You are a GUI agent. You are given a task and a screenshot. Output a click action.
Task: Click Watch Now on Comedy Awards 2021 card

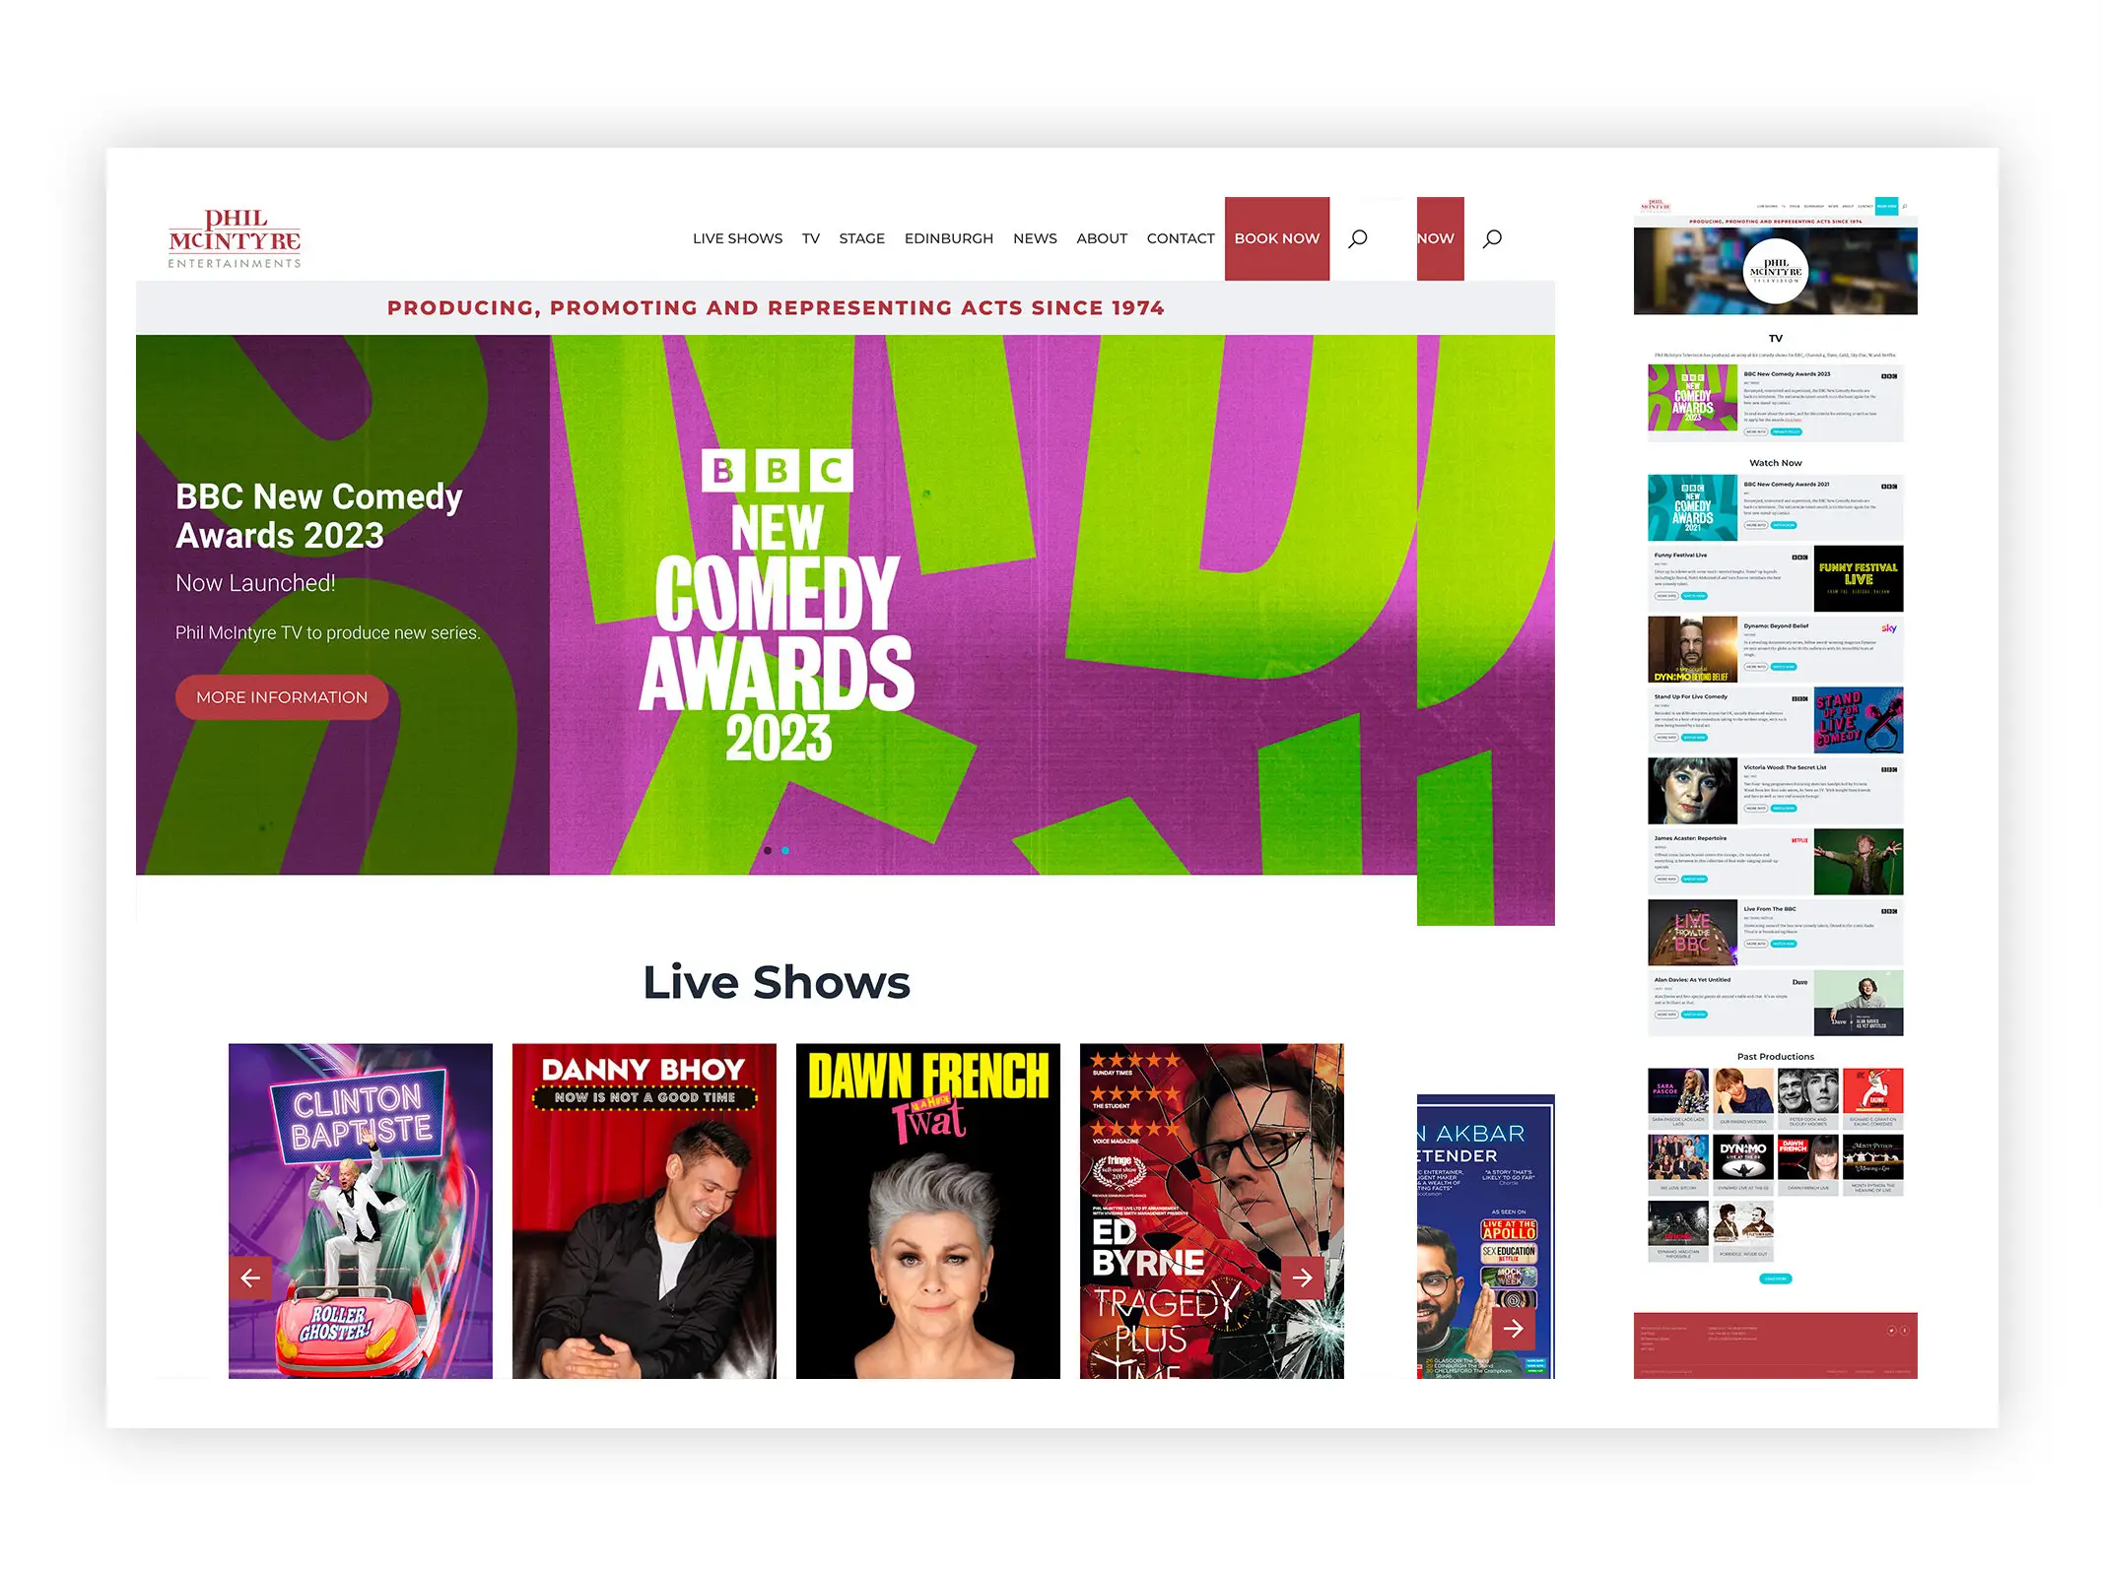[1784, 525]
